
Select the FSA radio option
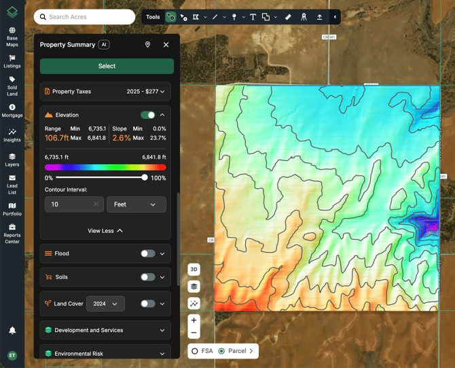coord(195,351)
